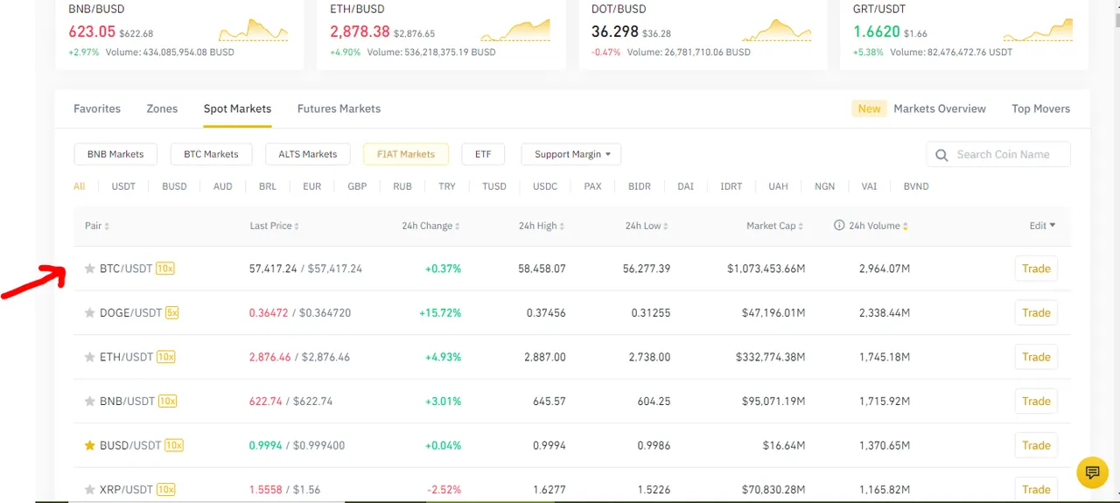
Task: Open the BNB/BUSD mini price chart
Action: [x=253, y=31]
